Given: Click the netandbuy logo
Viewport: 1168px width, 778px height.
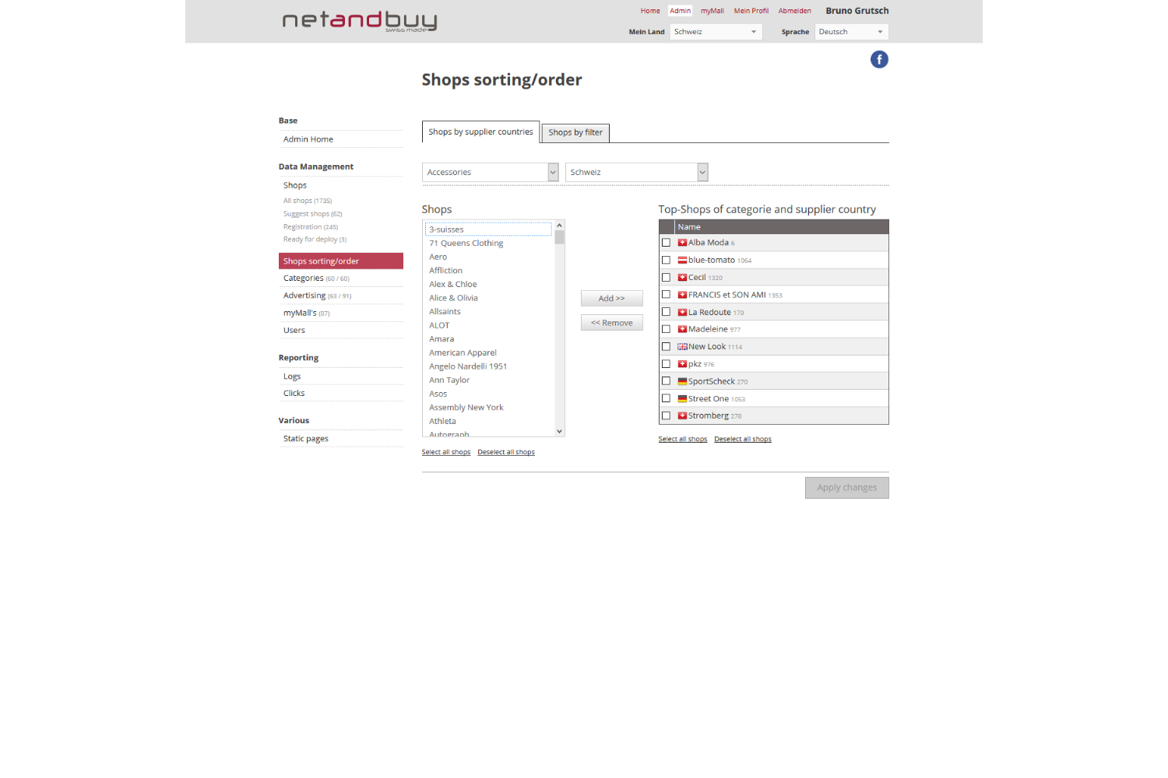Looking at the screenshot, I should click(359, 21).
